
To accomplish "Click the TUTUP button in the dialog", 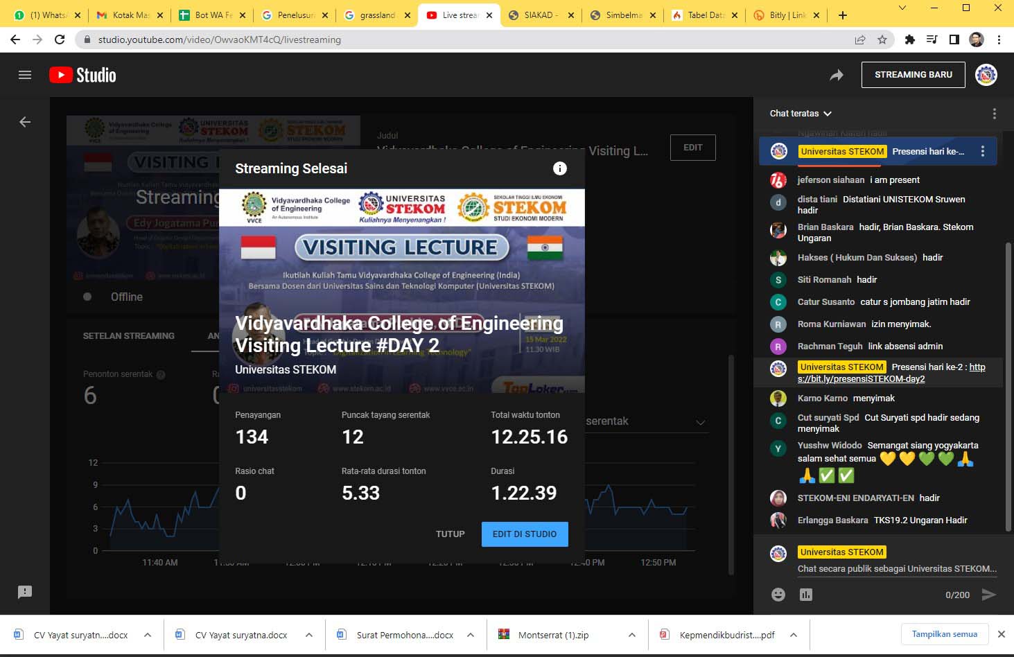I will pyautogui.click(x=451, y=534).
